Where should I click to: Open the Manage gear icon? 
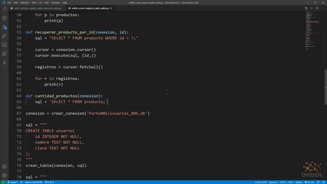[5, 175]
